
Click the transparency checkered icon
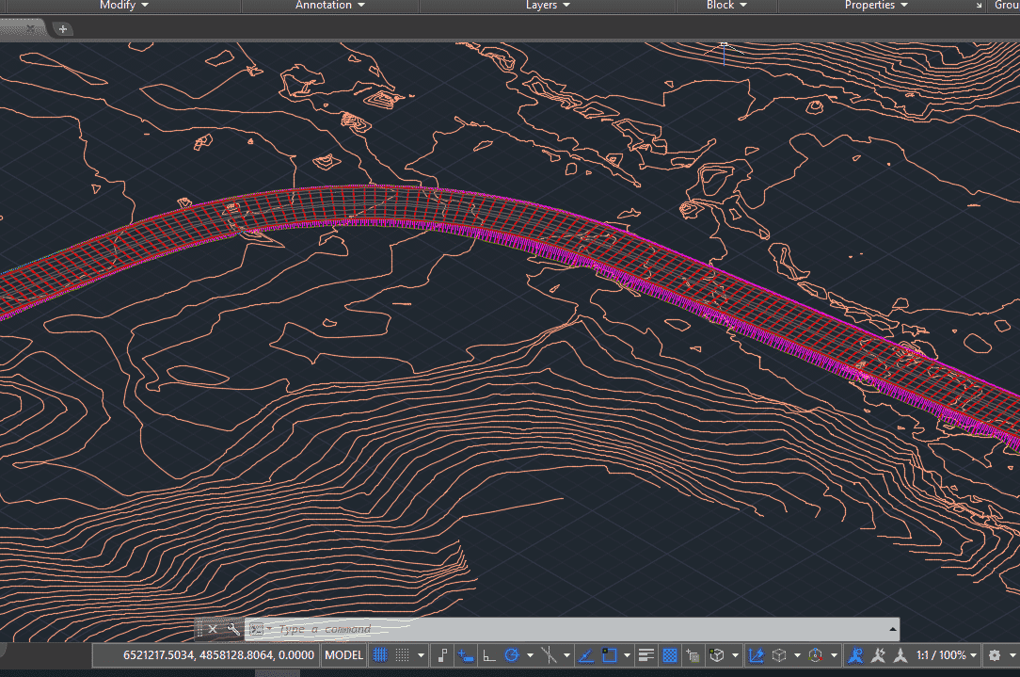tap(670, 654)
